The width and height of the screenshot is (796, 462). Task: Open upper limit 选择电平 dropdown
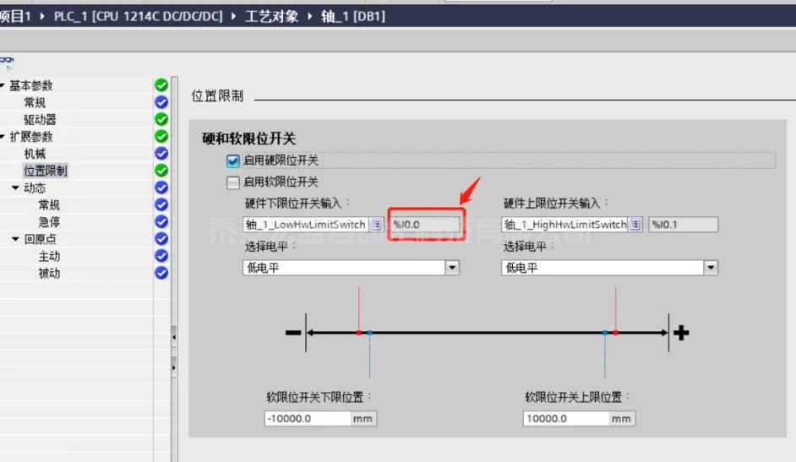coord(711,268)
